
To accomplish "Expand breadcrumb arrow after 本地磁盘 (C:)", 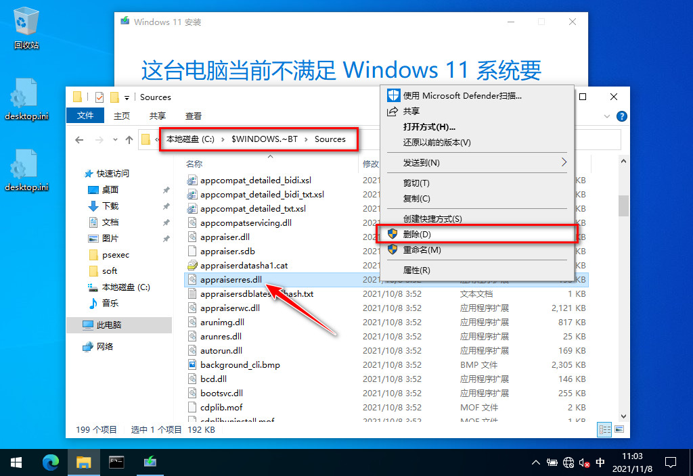I will point(223,139).
